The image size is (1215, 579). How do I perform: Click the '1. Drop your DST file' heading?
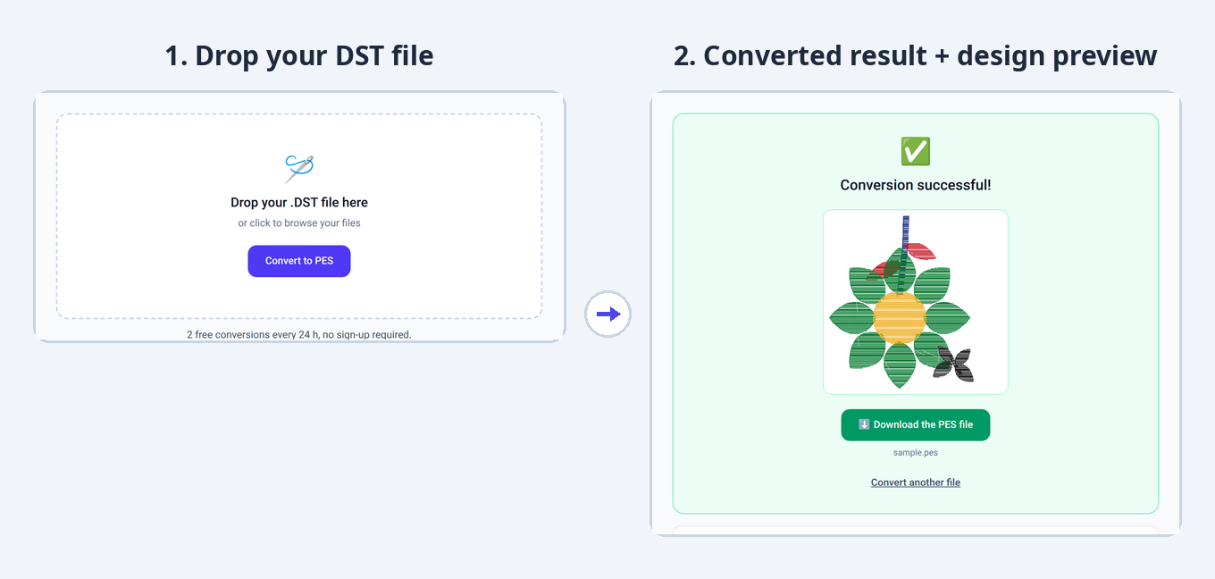299,55
